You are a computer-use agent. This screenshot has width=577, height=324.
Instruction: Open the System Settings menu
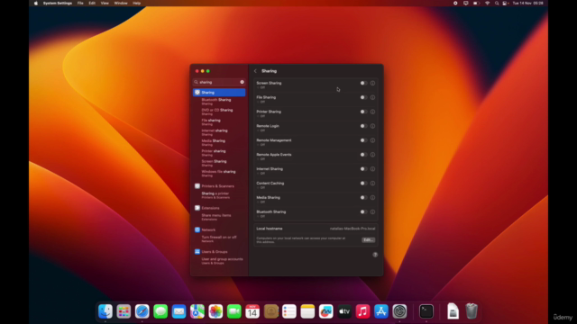click(x=58, y=3)
